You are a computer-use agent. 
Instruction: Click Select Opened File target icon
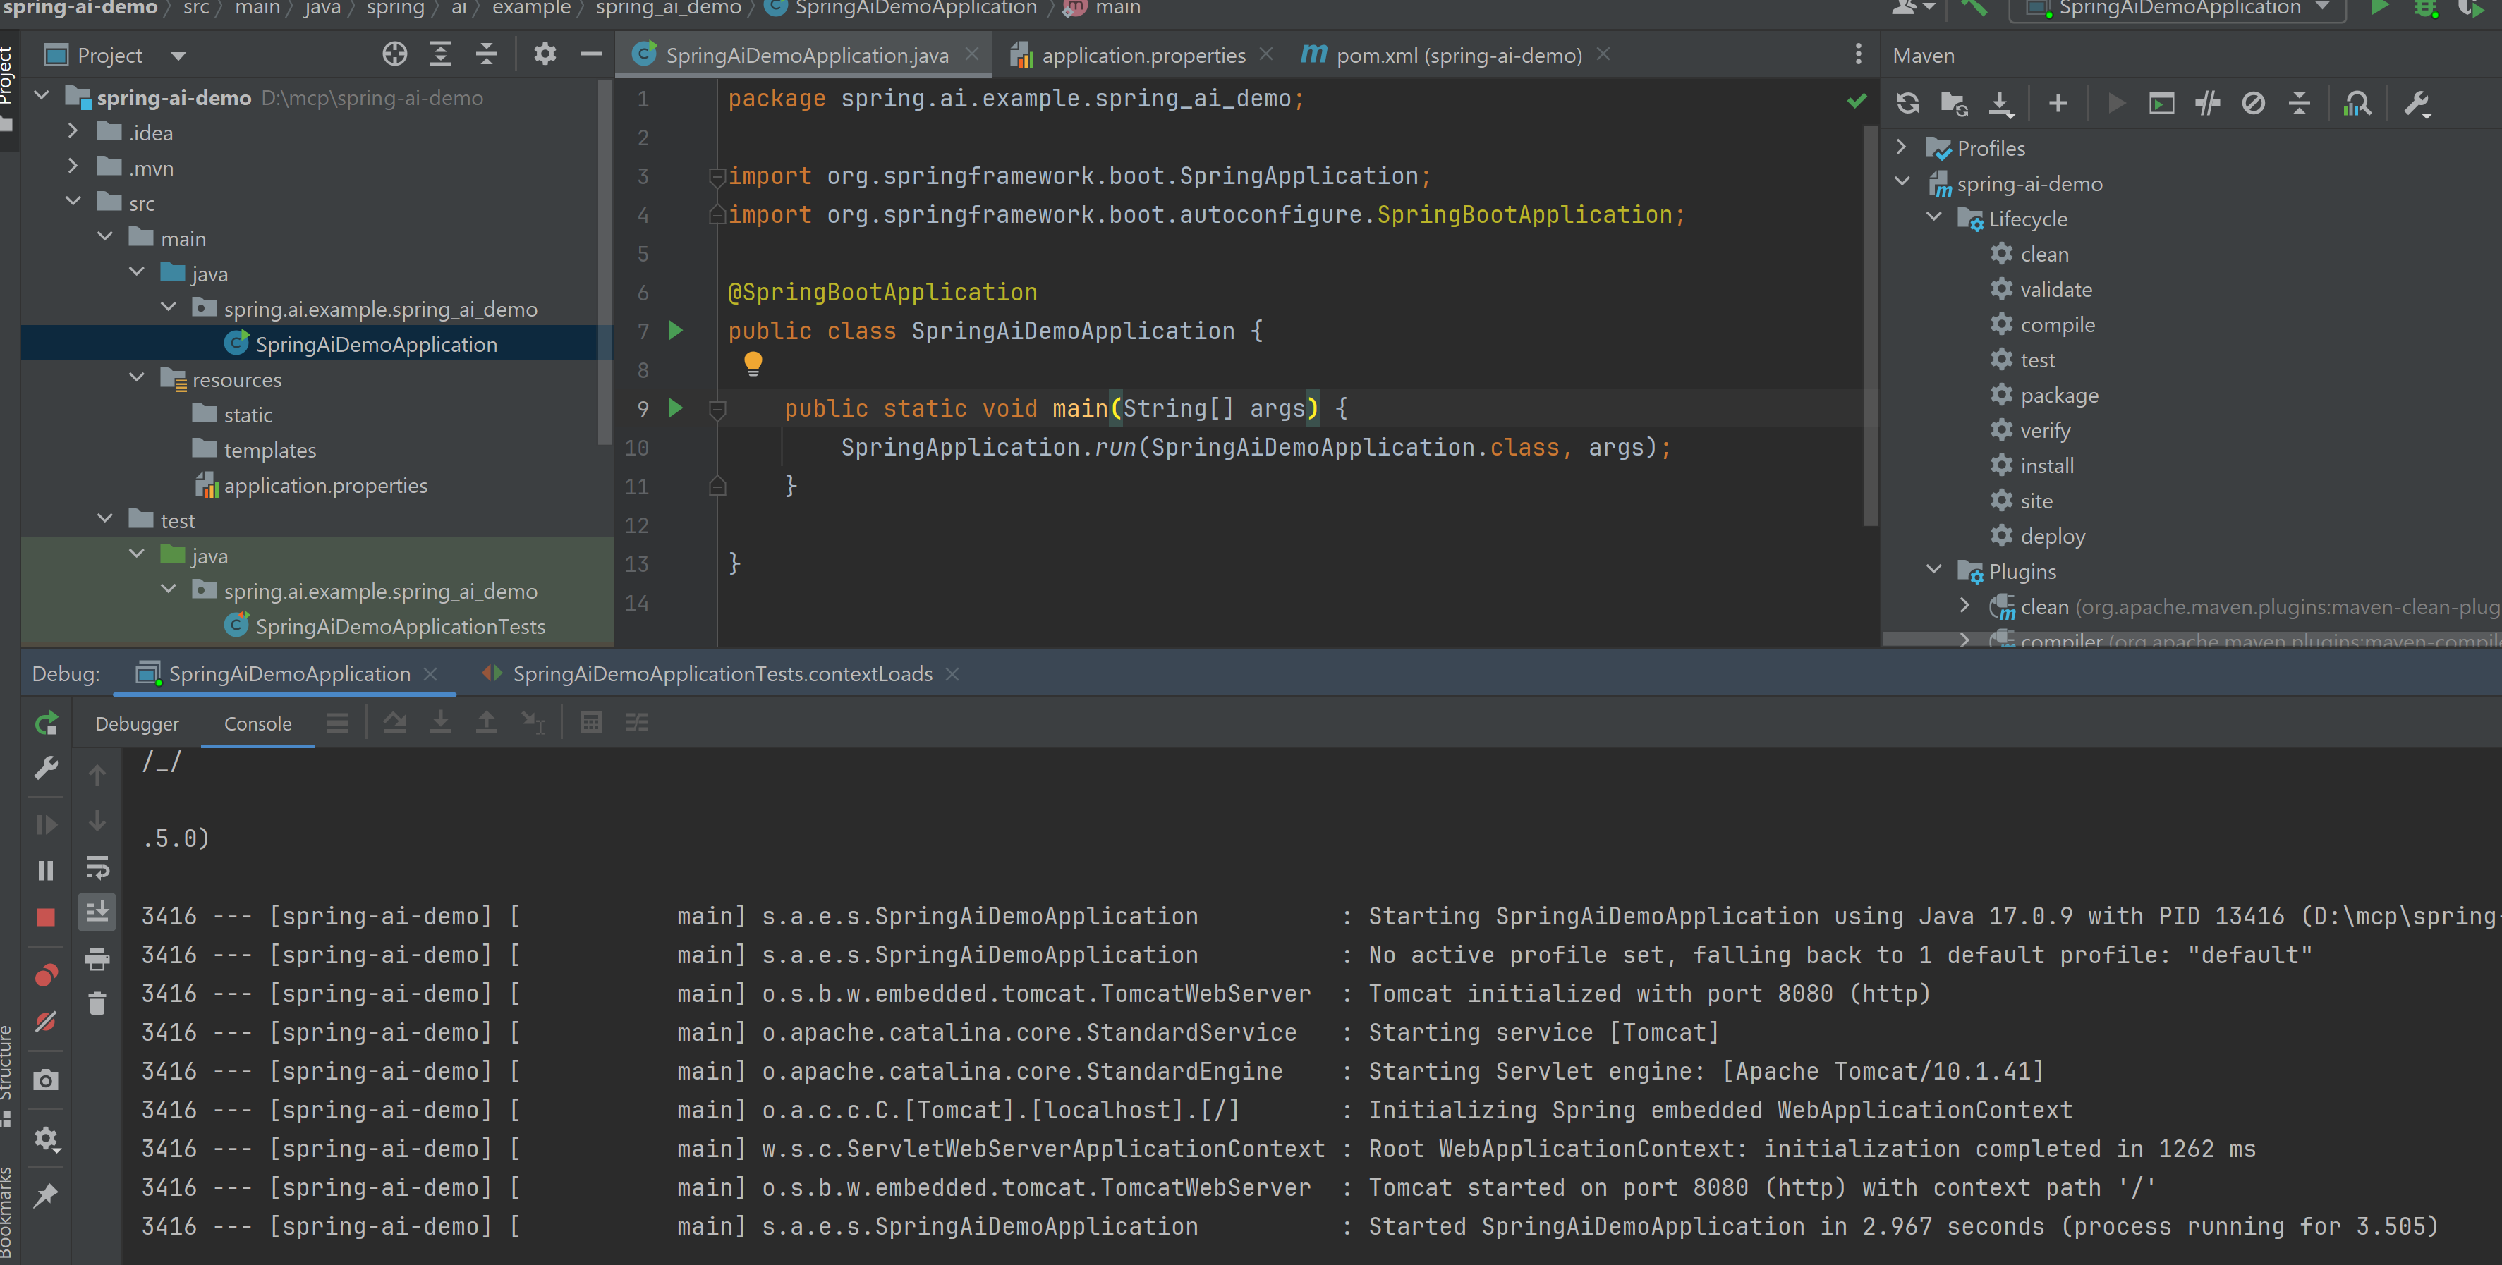[394, 54]
